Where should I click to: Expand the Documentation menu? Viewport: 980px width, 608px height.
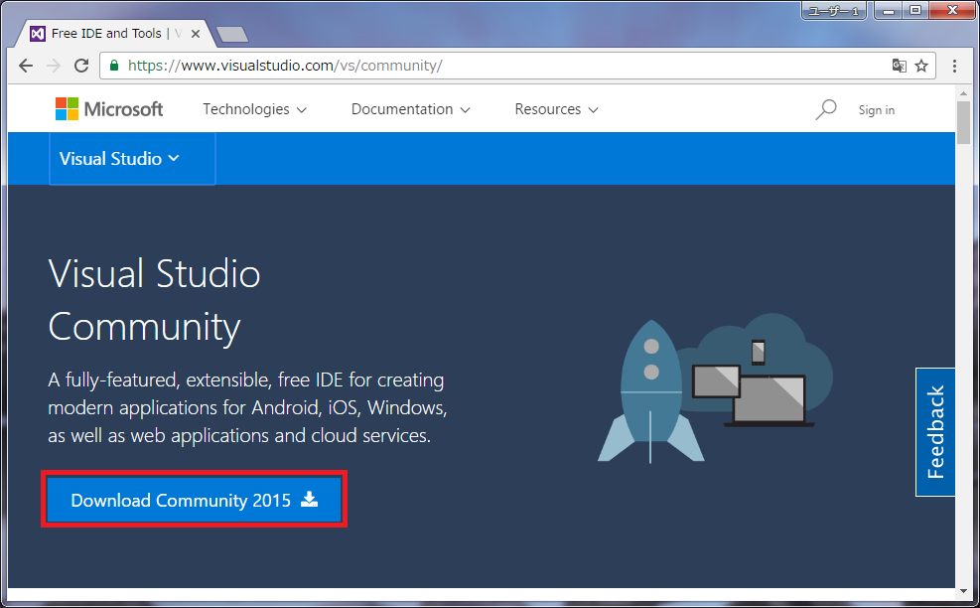pyautogui.click(x=410, y=109)
